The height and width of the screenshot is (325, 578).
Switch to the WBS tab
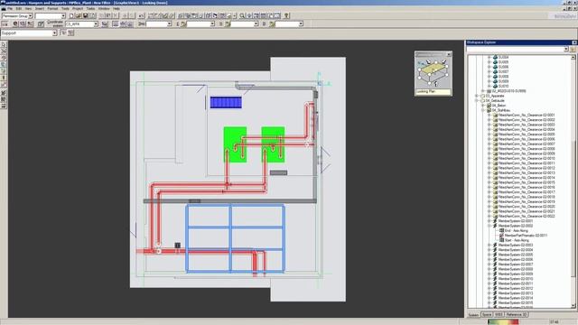click(499, 315)
